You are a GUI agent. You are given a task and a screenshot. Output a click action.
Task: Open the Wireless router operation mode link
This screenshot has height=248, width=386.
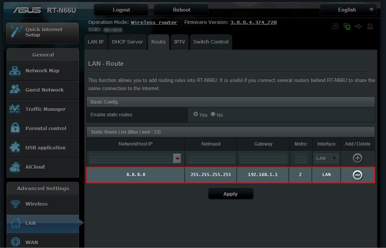(154, 22)
